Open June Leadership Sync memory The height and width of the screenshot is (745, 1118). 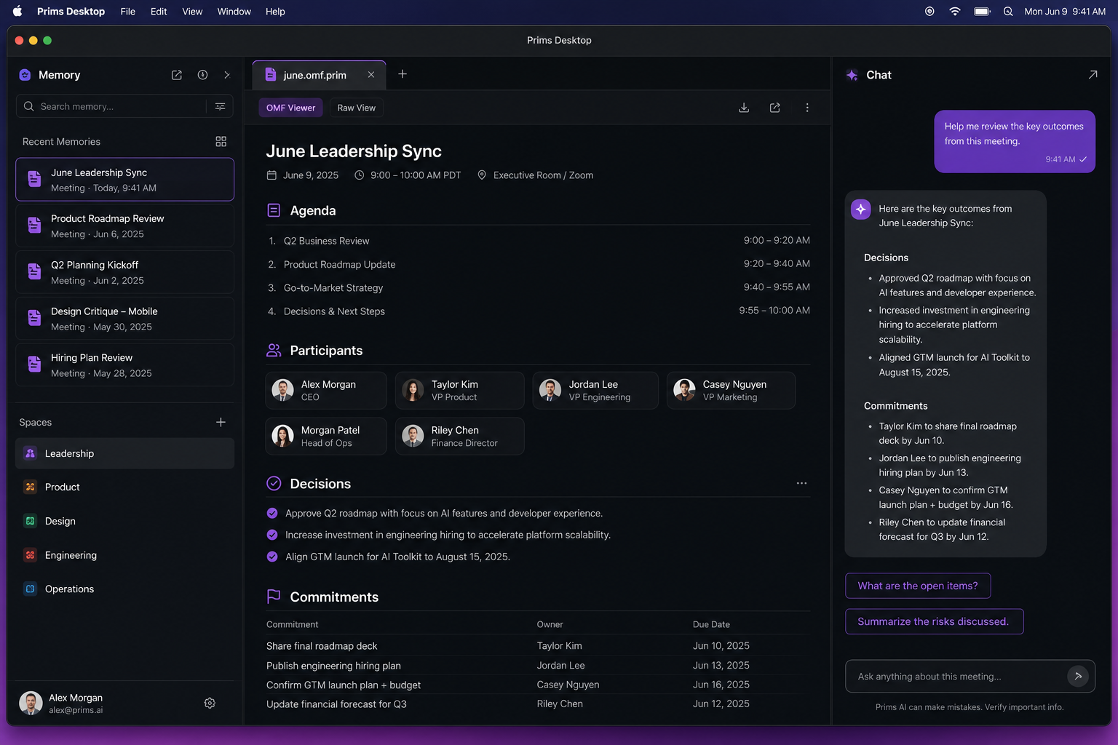[x=124, y=180]
